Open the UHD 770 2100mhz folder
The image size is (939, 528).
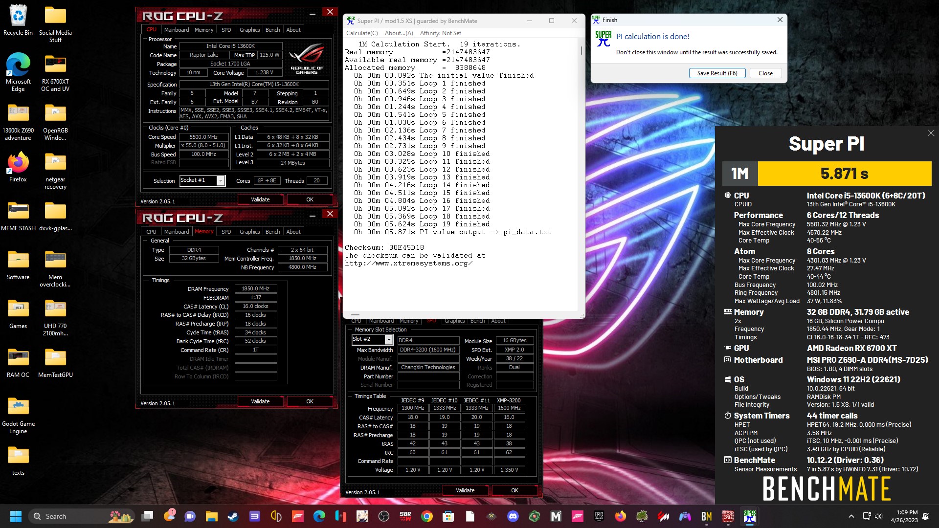pos(55,317)
